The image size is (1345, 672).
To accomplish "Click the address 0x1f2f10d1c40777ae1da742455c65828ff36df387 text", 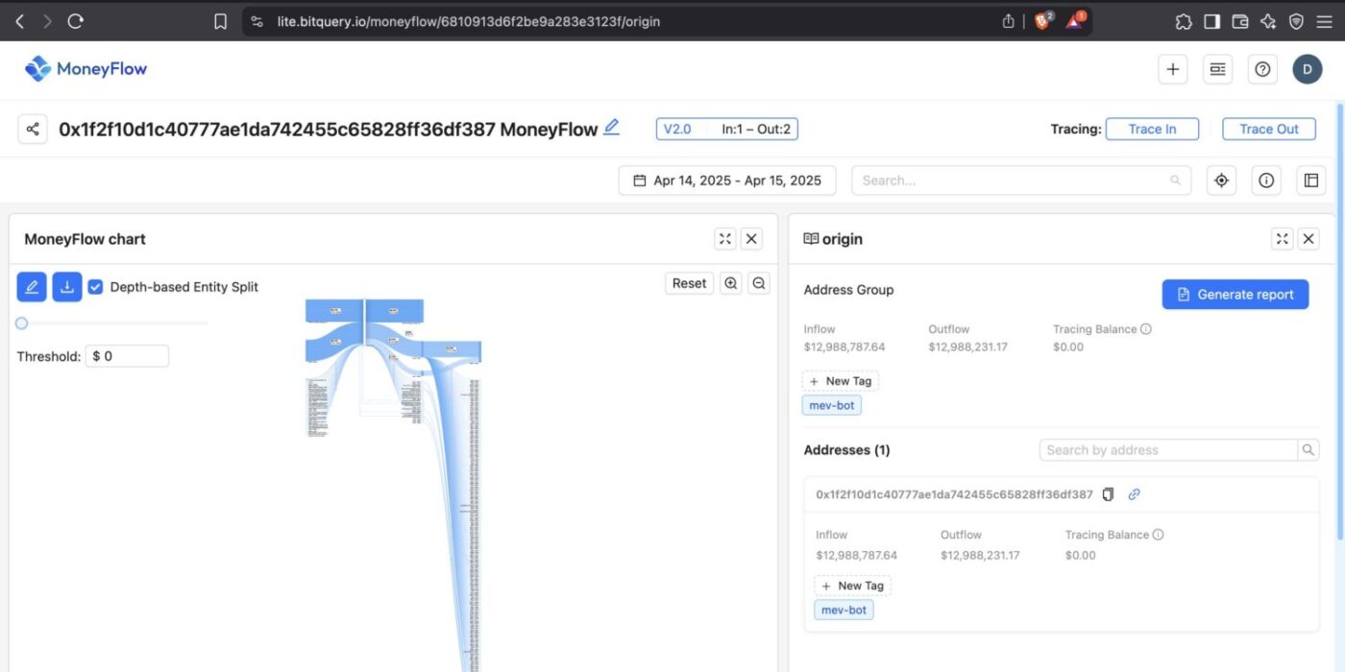I will pos(954,494).
